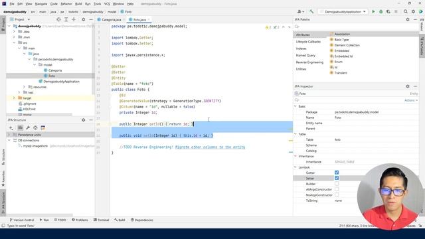The height and width of the screenshot is (239, 425).
Task: Open the user account icon in toolbar
Action: click(x=300, y=12)
